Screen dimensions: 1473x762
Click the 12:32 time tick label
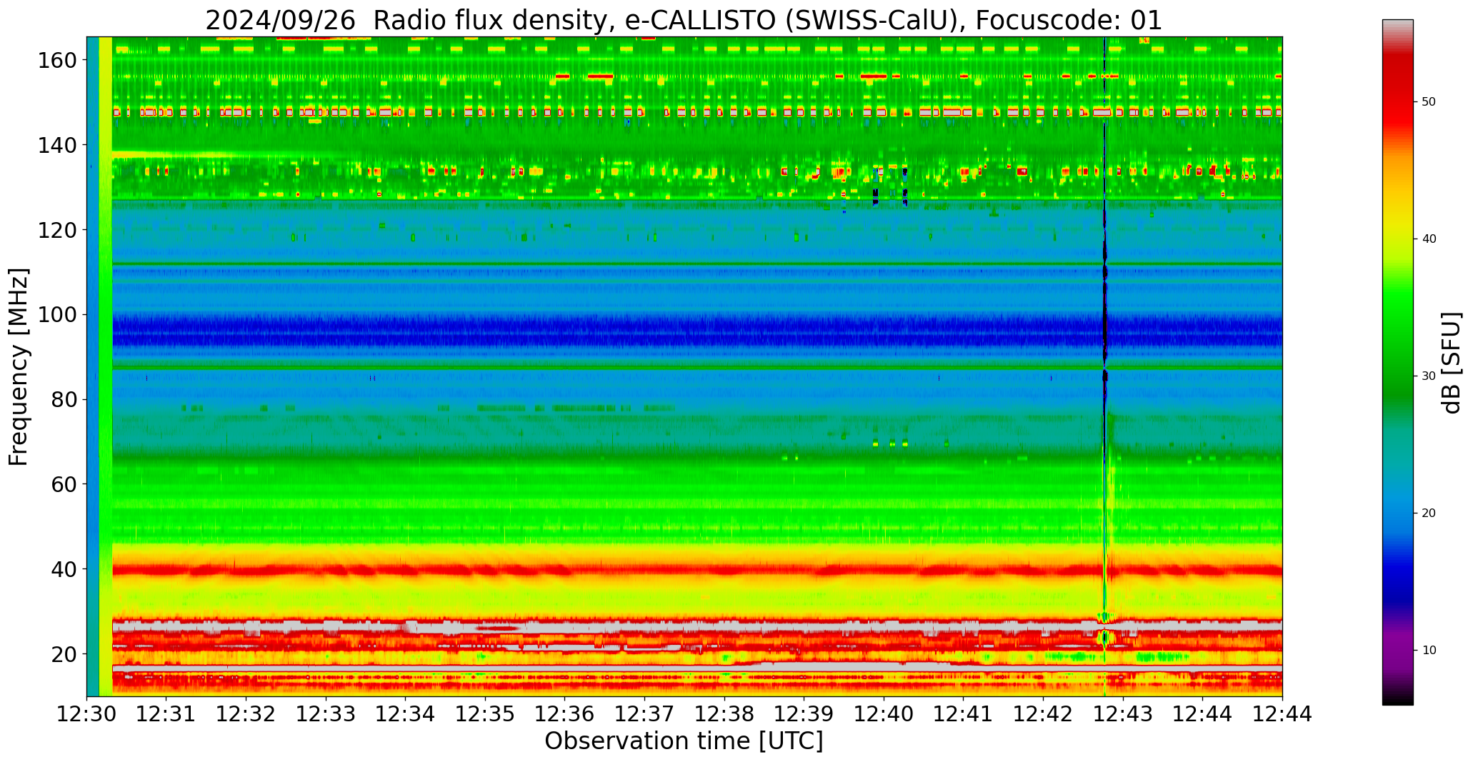coord(246,713)
